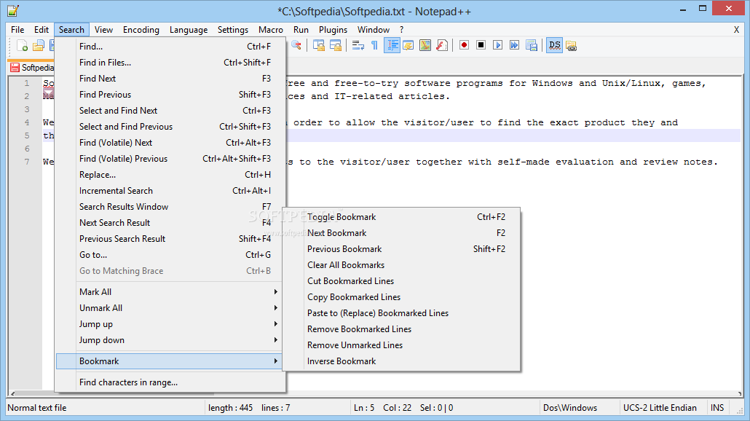
Task: Close document with X on menu bar
Action: coord(737,30)
